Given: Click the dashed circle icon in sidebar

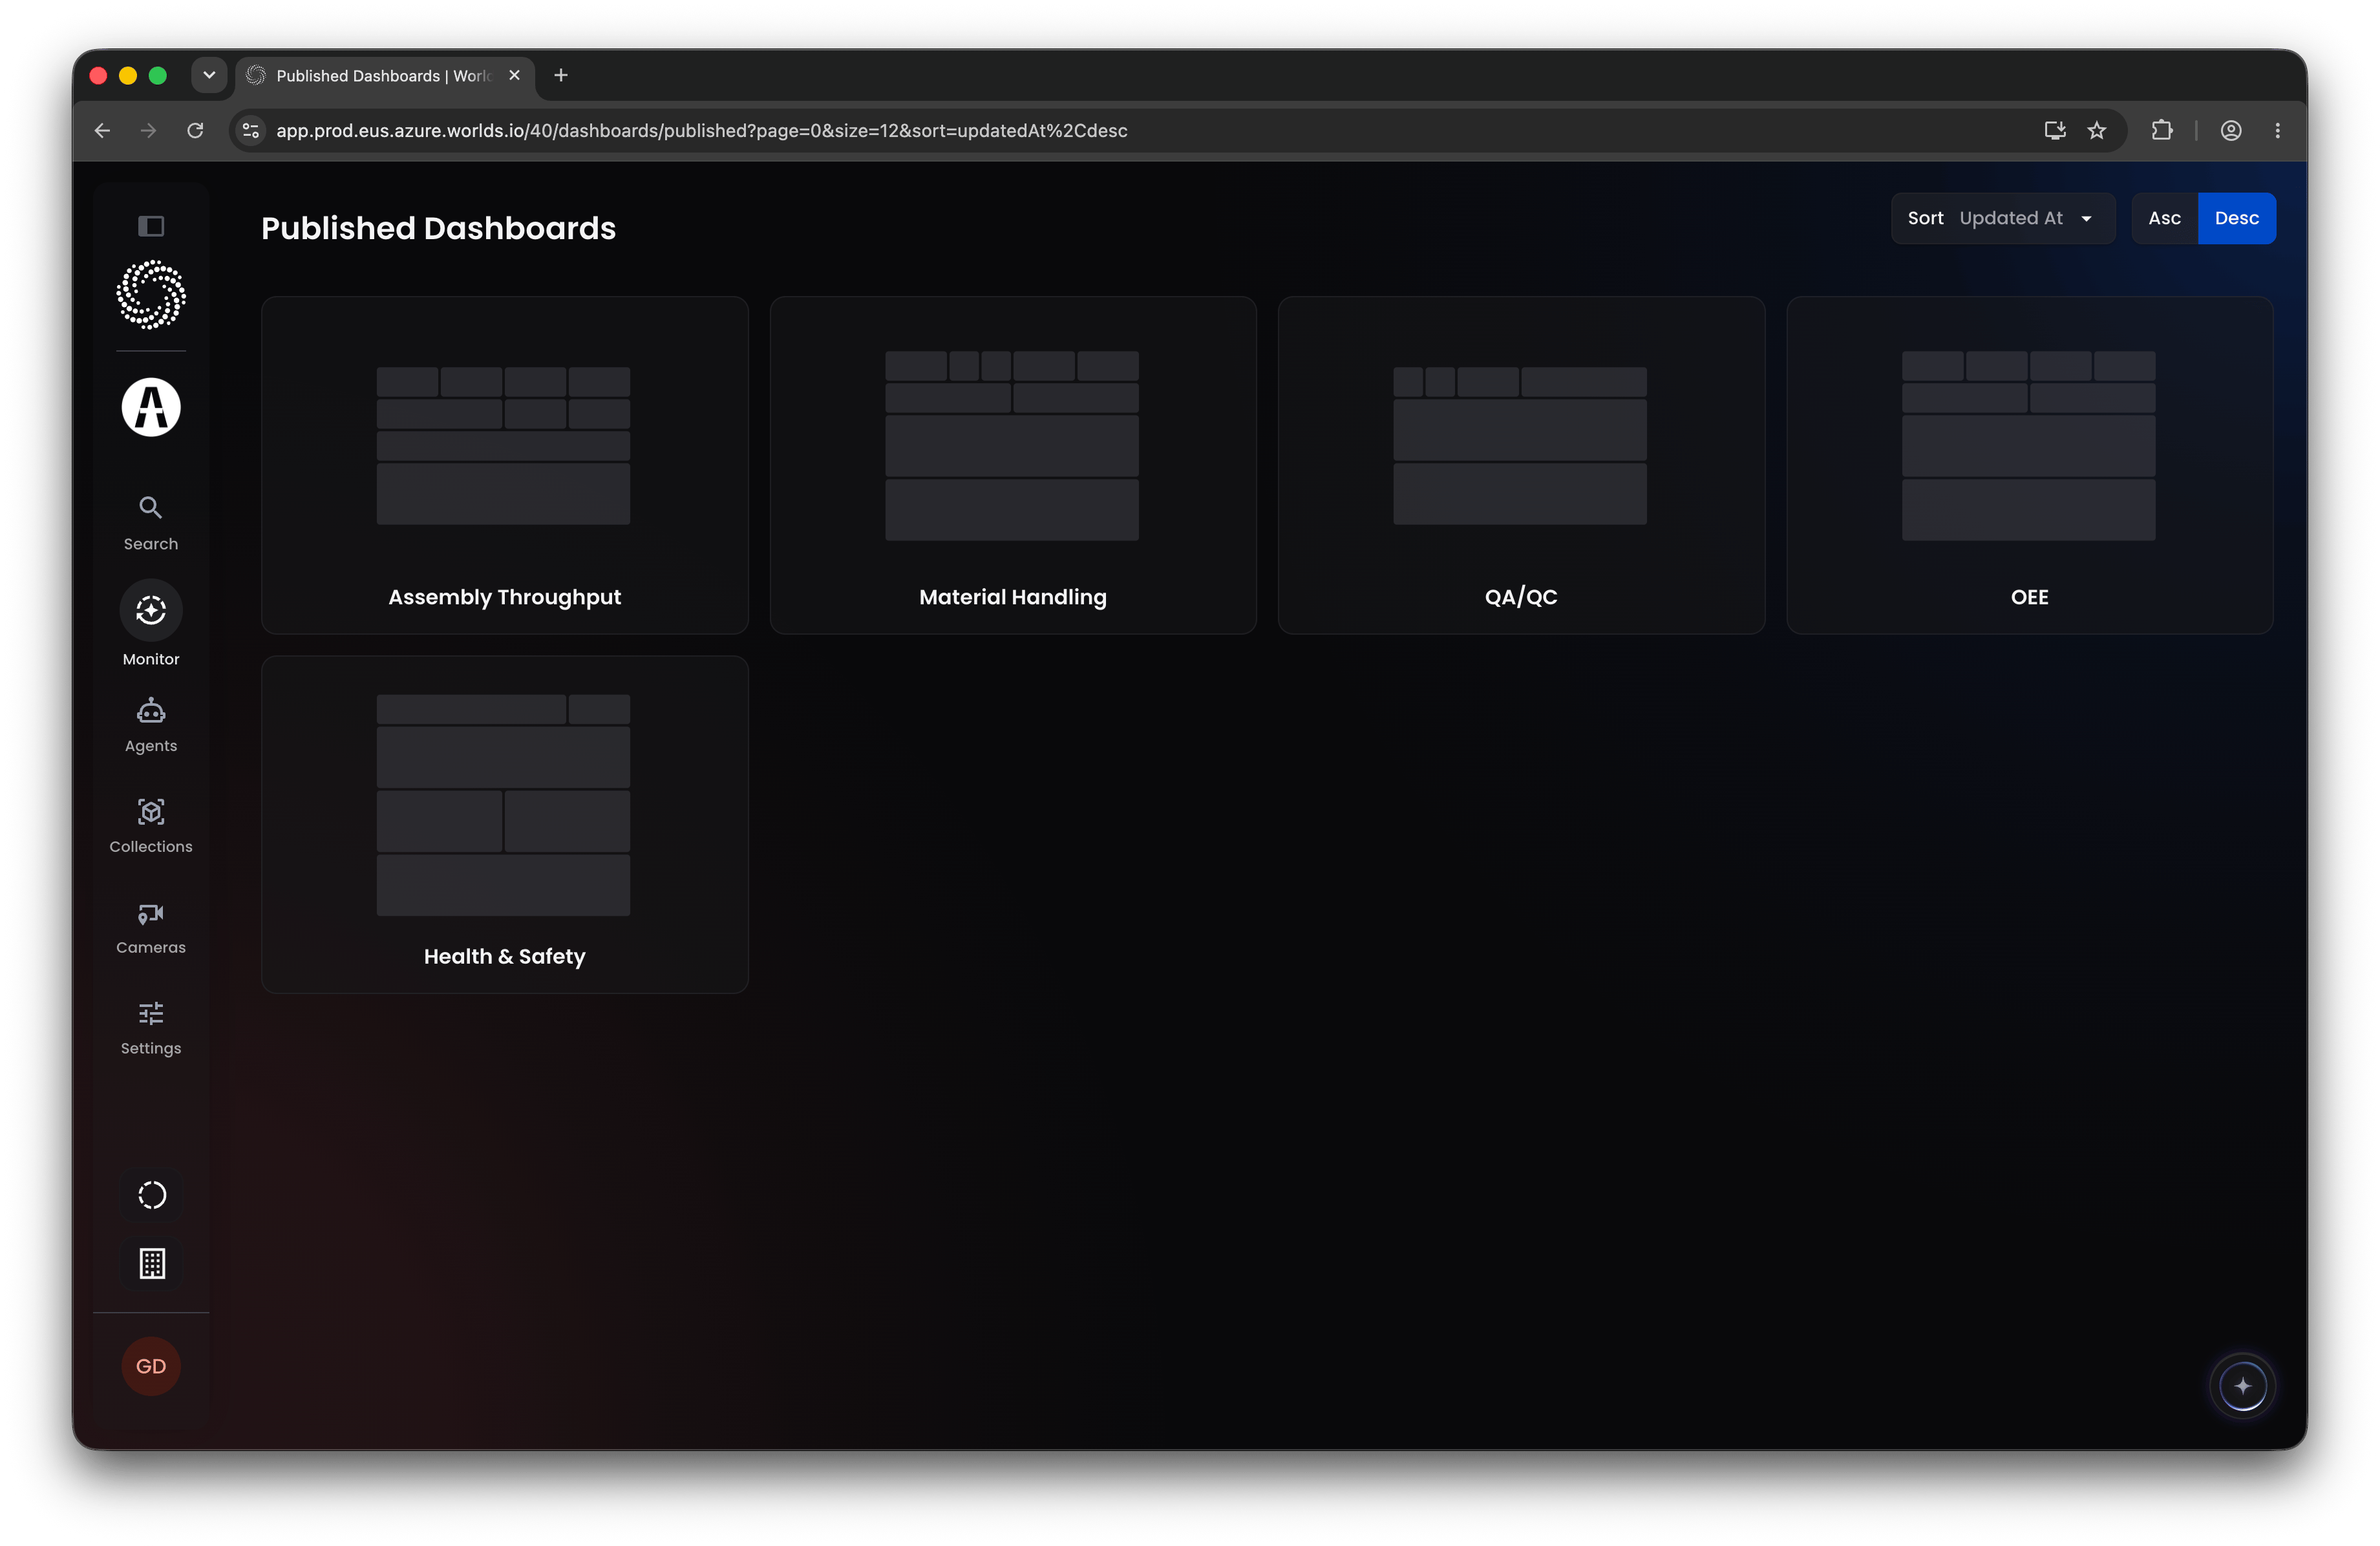Looking at the screenshot, I should click(x=152, y=1195).
